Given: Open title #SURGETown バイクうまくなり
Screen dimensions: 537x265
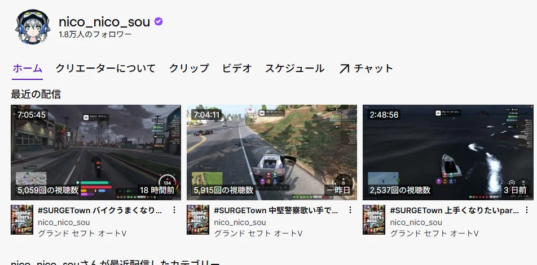Looking at the screenshot, I should point(100,210).
